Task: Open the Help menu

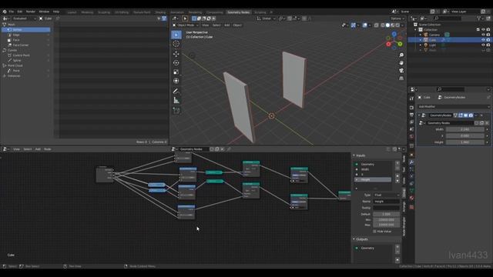Action: (x=56, y=12)
